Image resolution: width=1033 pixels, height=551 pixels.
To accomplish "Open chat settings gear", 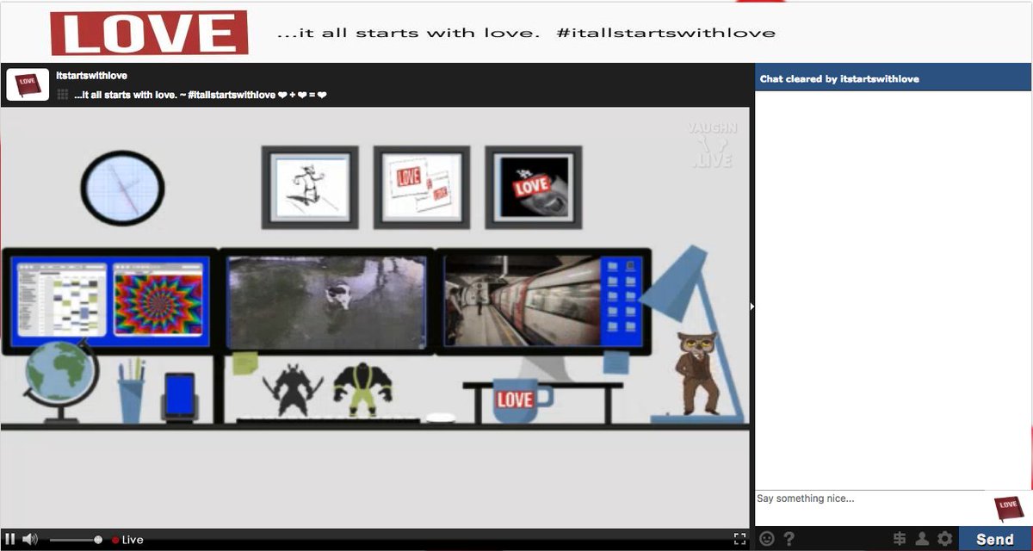I will pyautogui.click(x=945, y=539).
